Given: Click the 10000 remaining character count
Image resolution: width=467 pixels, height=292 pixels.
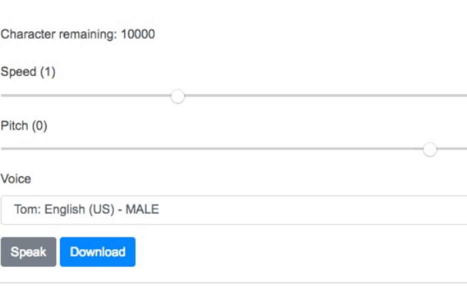Looking at the screenshot, I should (138, 34).
